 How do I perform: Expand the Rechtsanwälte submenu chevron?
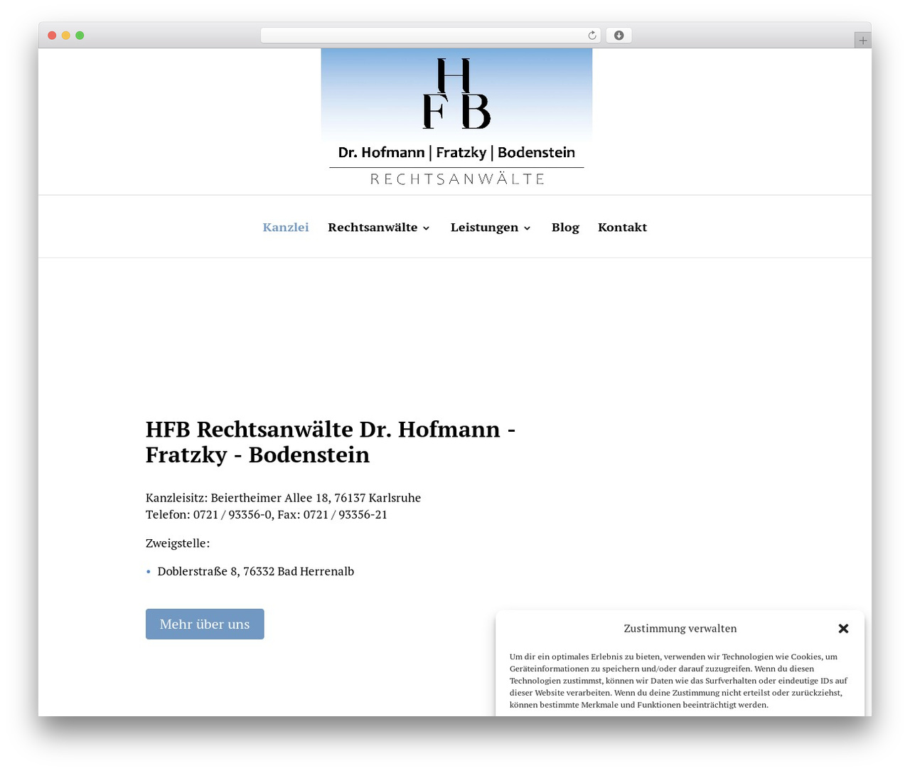[x=427, y=228]
